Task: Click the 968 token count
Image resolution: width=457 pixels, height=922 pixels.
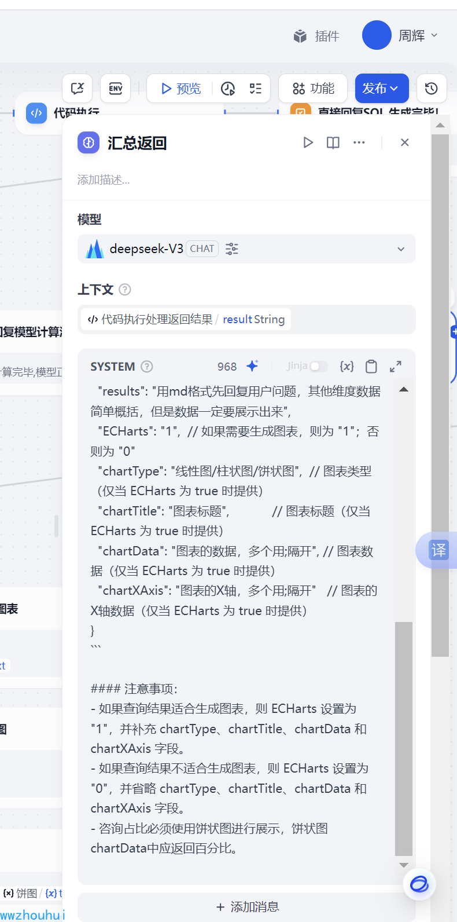Action: [227, 367]
